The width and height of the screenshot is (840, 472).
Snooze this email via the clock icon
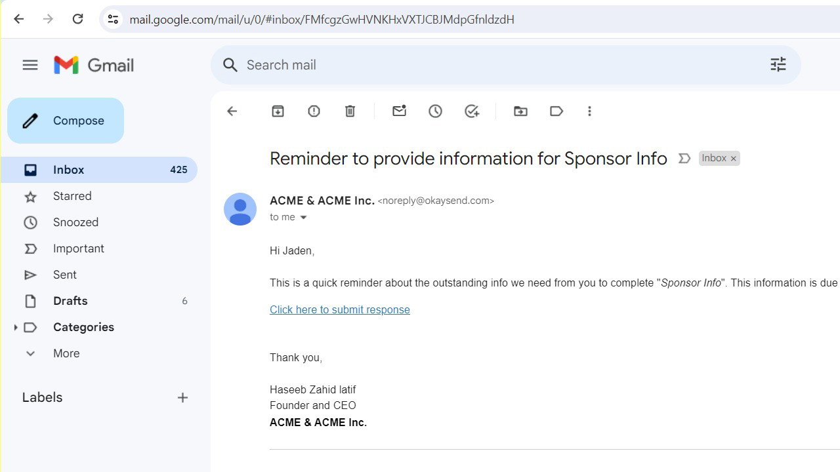click(435, 111)
